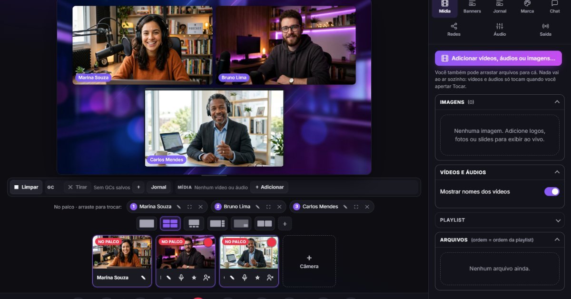Click the pencil icon on Carlos Mendes's camera card
This screenshot has width=571, height=299.
[x=232, y=278]
